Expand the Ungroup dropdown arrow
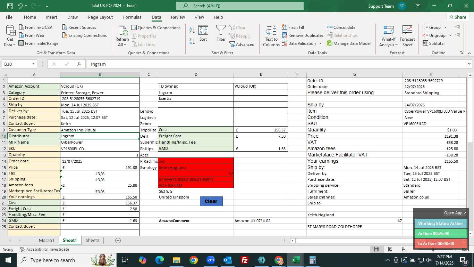The width and height of the screenshot is (474, 267). pos(450,35)
